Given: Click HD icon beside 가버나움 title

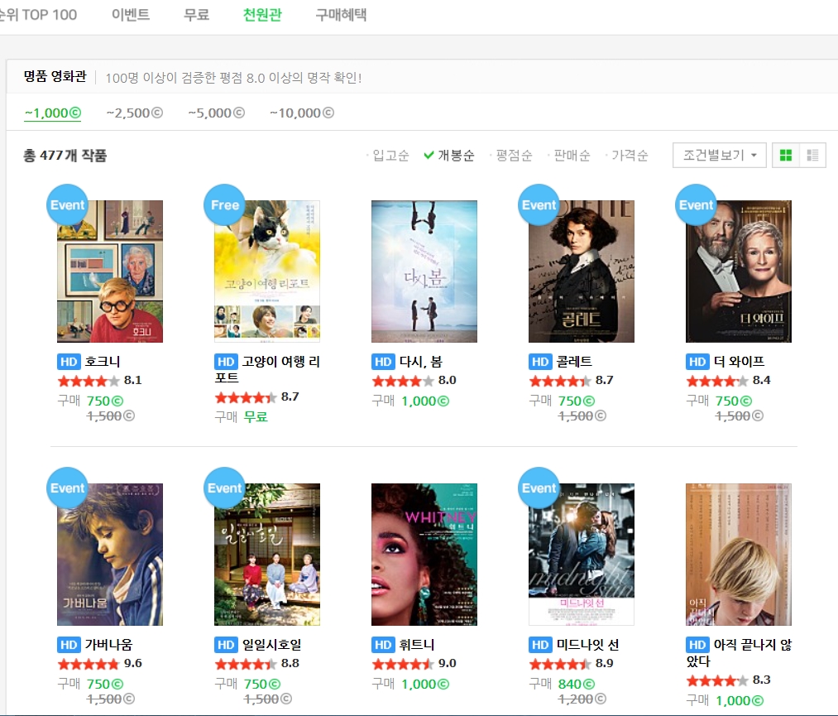Looking at the screenshot, I should [x=69, y=645].
